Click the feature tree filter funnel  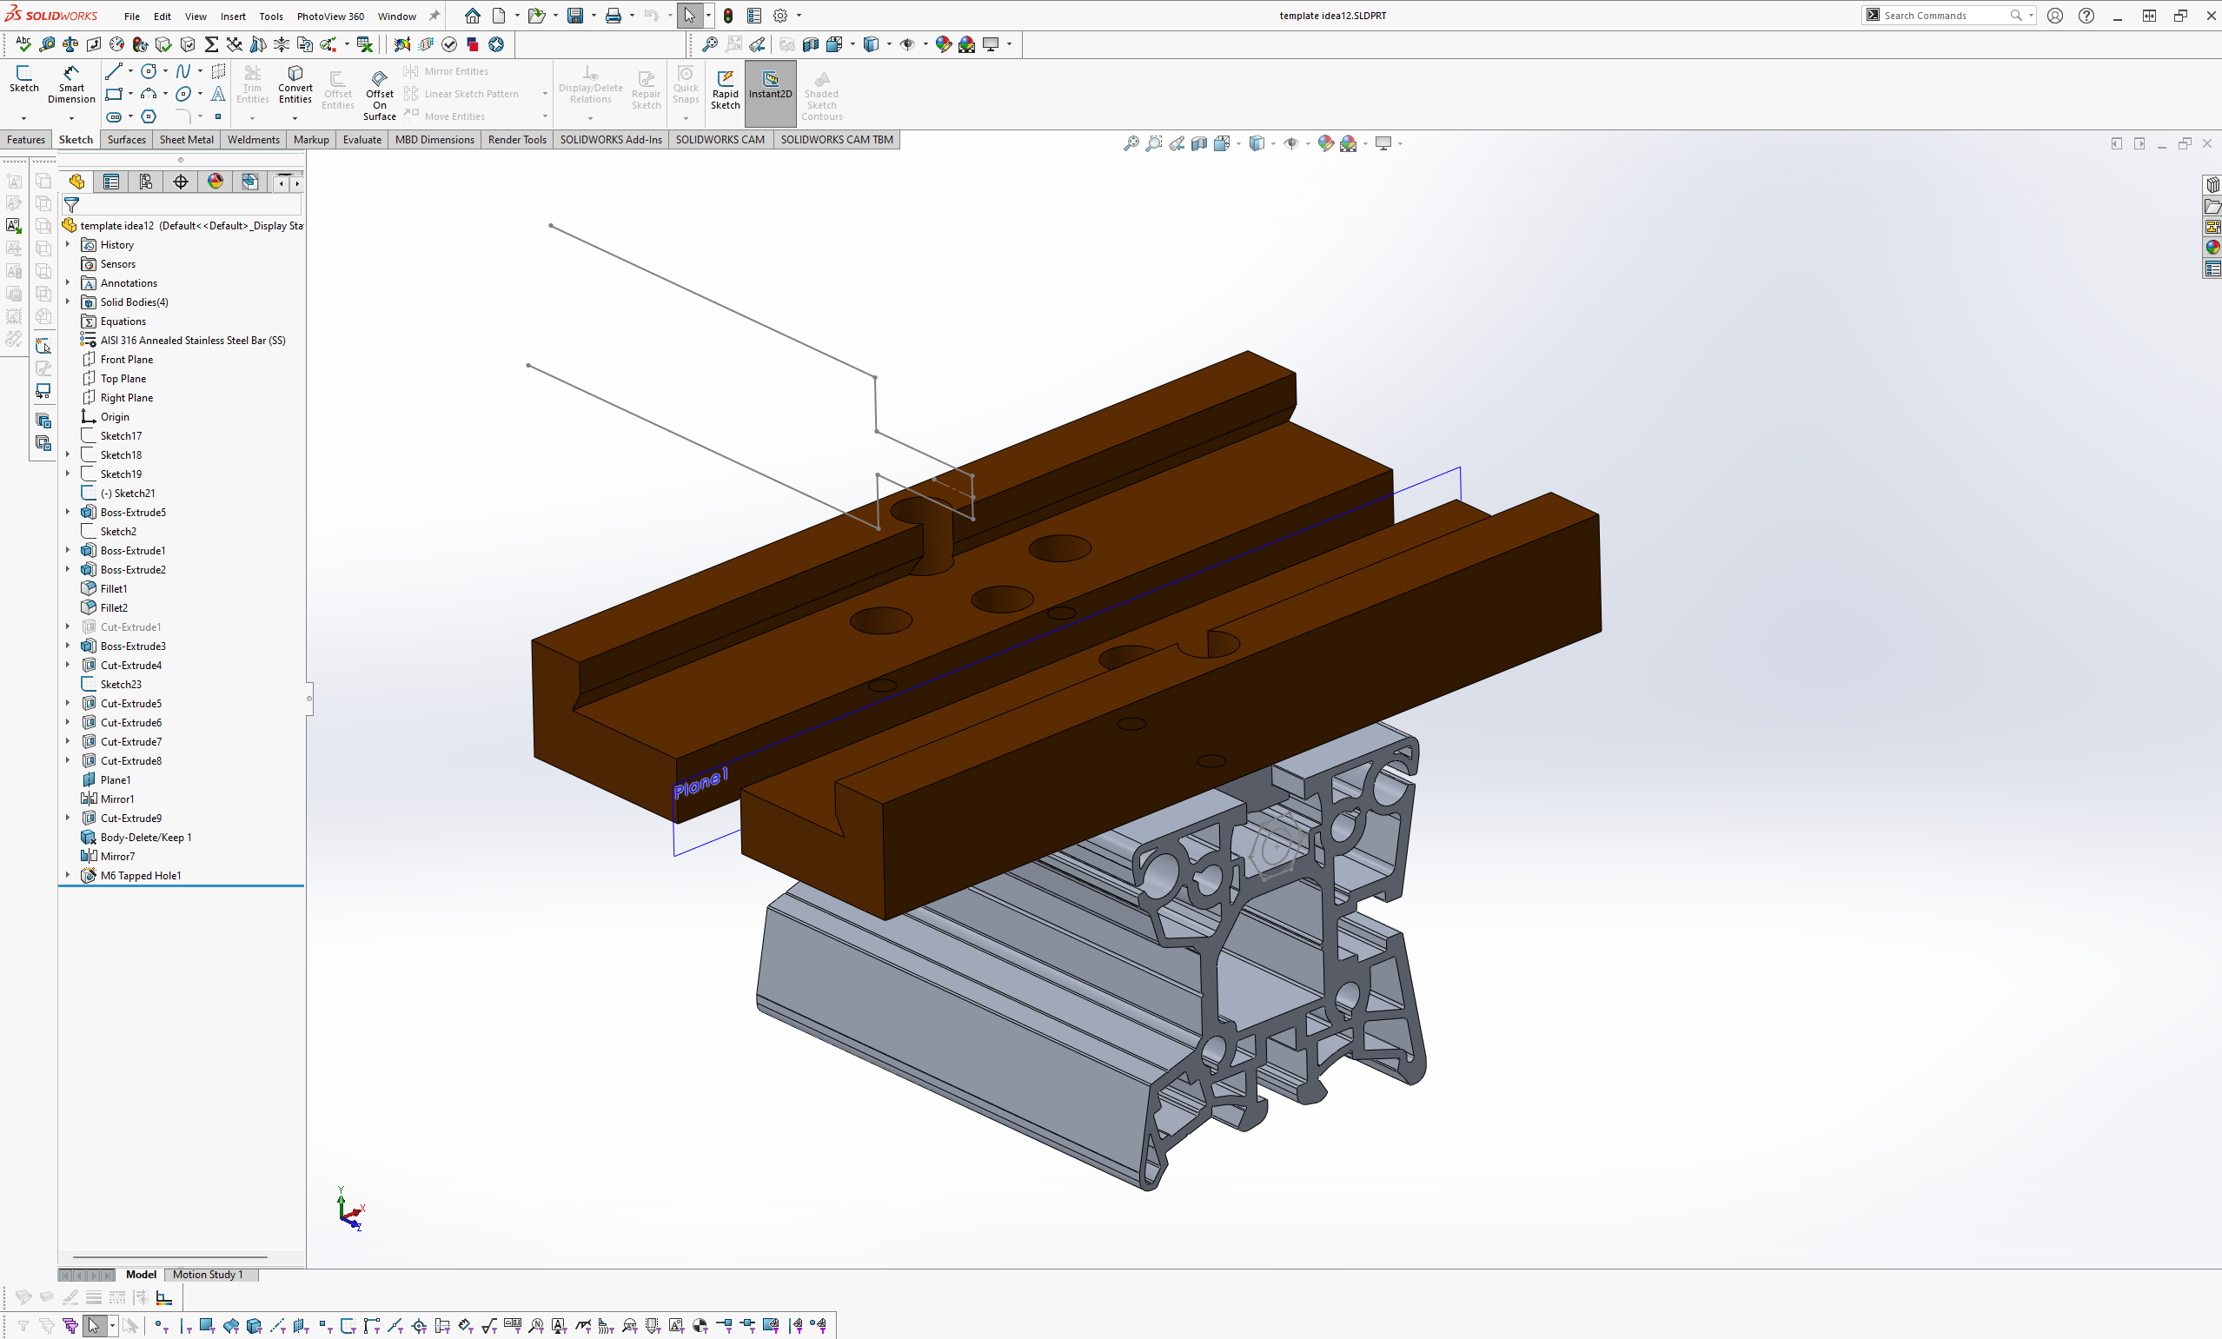(x=72, y=206)
